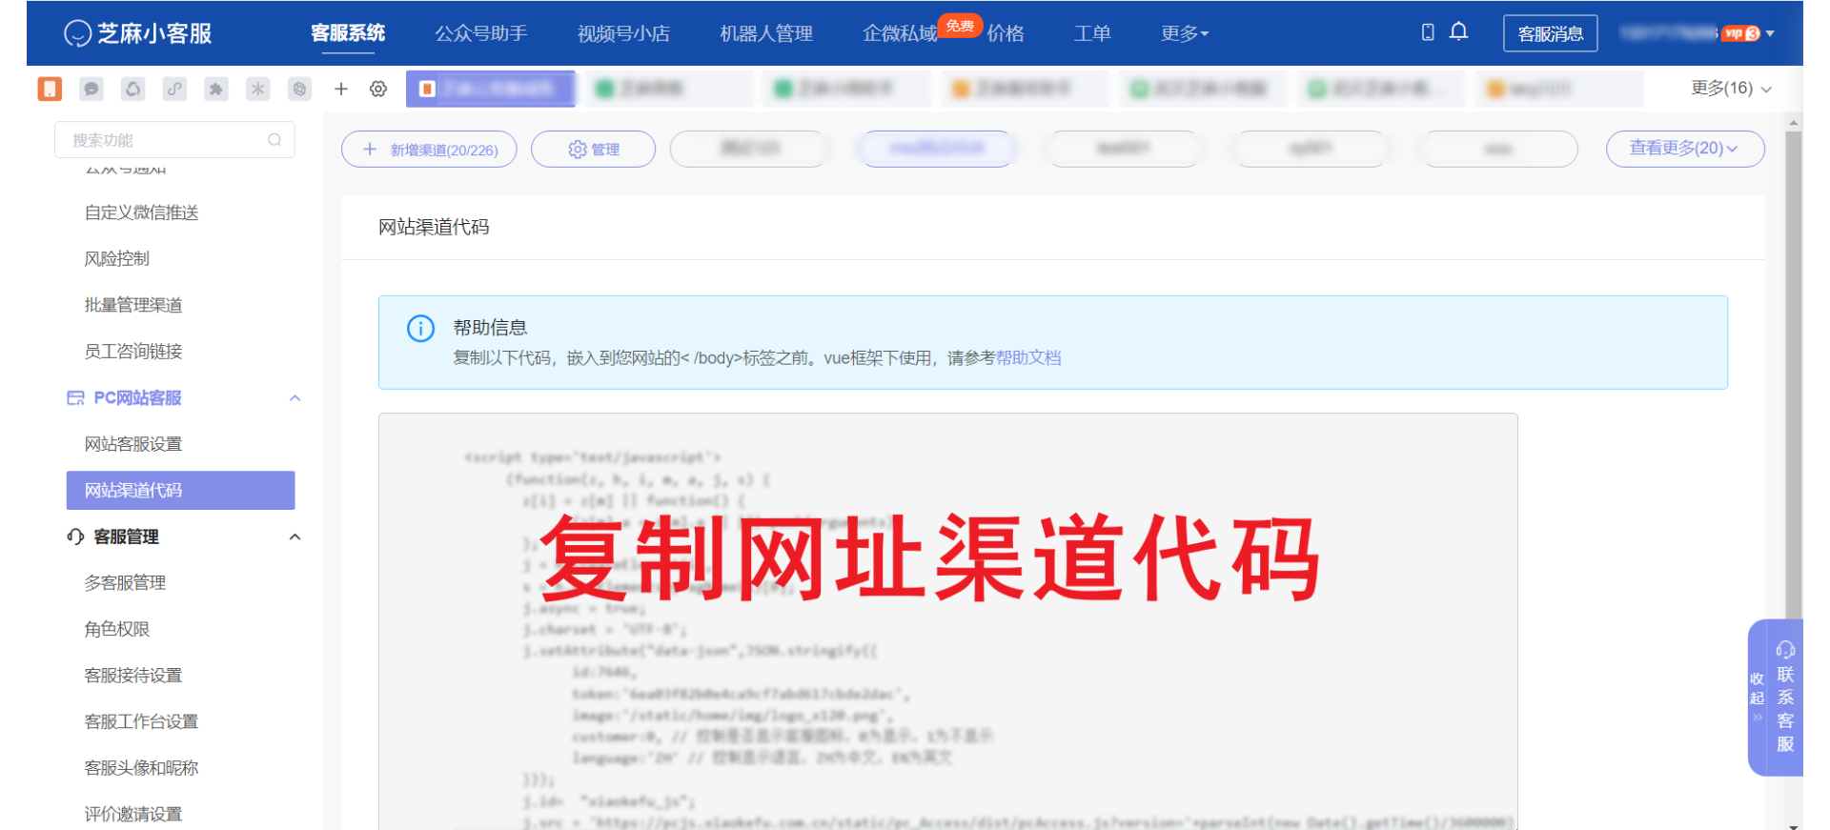Screen dimensions: 1830x830
Task: Click the 客服管理 headset icon
Action: click(75, 536)
